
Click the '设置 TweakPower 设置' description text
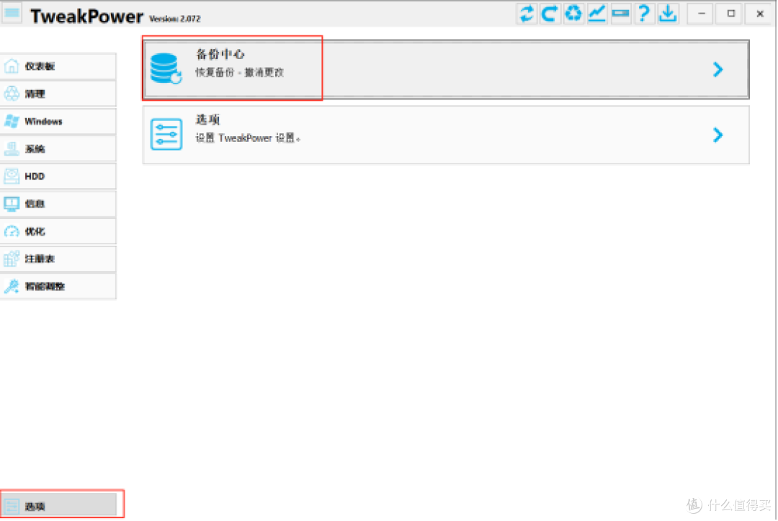[248, 138]
